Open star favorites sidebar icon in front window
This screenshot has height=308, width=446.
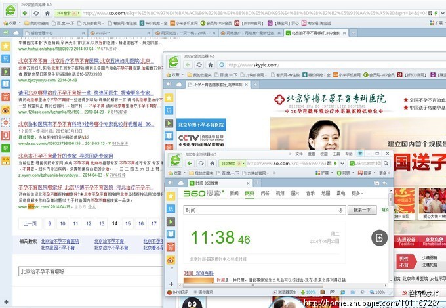click(171, 196)
